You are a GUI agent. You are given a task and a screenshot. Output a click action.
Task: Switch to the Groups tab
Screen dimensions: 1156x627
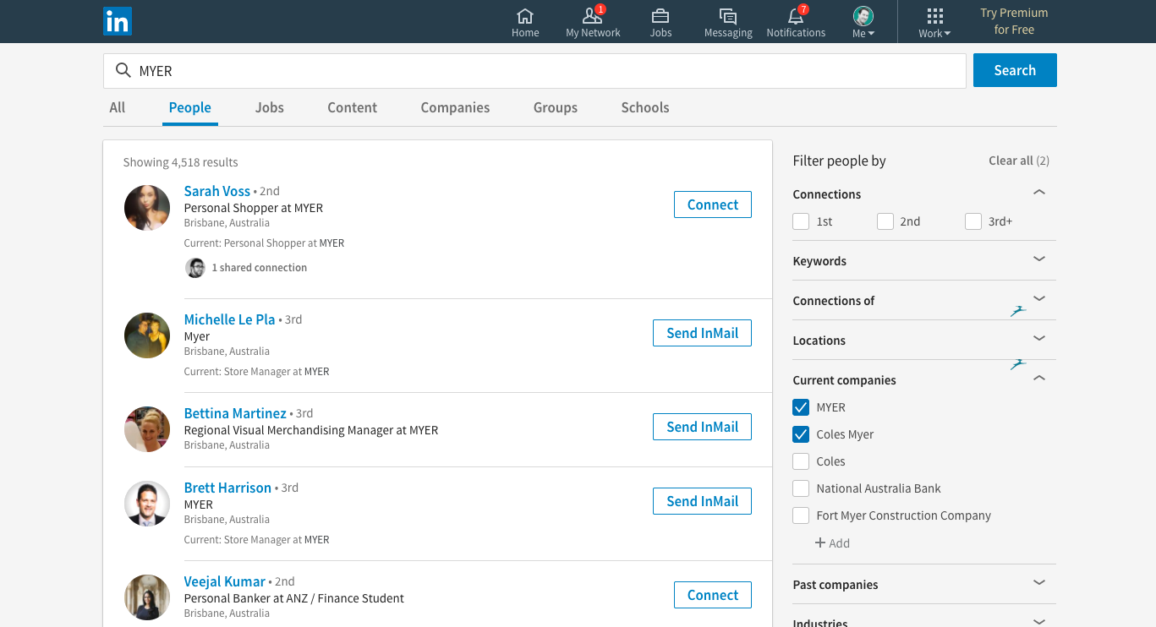[555, 107]
